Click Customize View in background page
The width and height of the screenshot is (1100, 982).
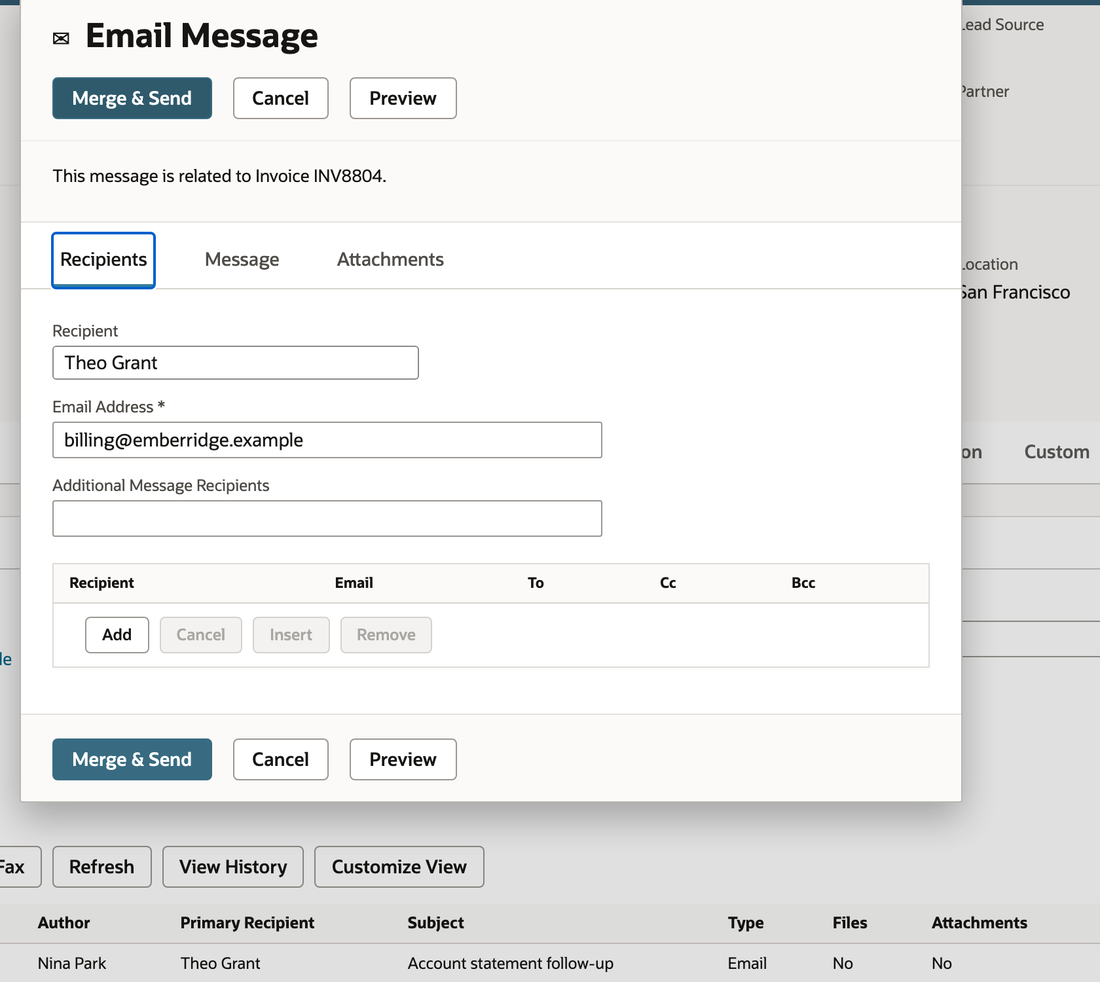pyautogui.click(x=399, y=867)
